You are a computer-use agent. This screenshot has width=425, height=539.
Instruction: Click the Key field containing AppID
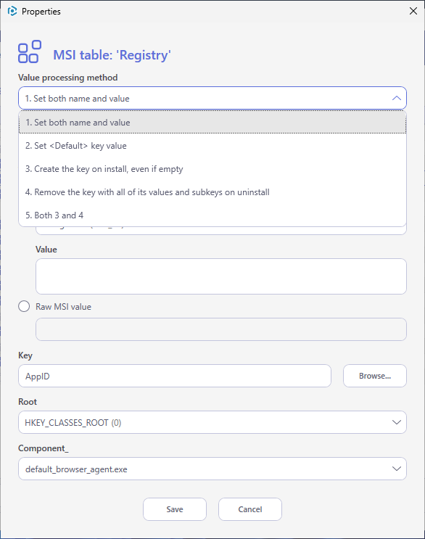(x=175, y=376)
